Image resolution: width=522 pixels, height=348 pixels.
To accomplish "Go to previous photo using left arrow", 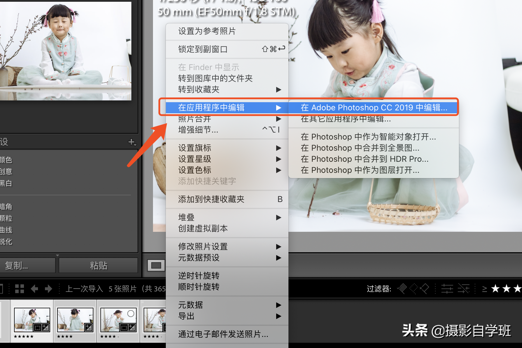I will pos(34,289).
